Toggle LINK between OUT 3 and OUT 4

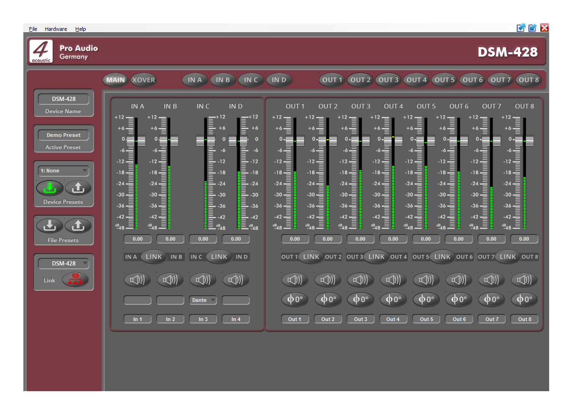[377, 257]
